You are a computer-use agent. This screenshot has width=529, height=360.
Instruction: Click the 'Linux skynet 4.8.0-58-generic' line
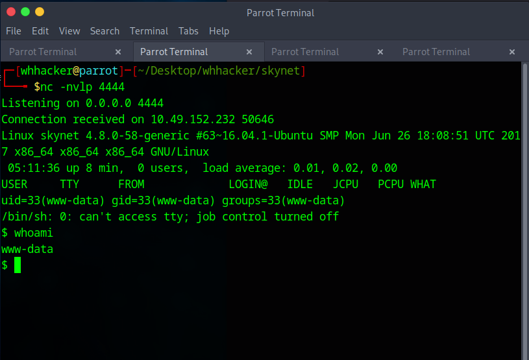coord(261,136)
